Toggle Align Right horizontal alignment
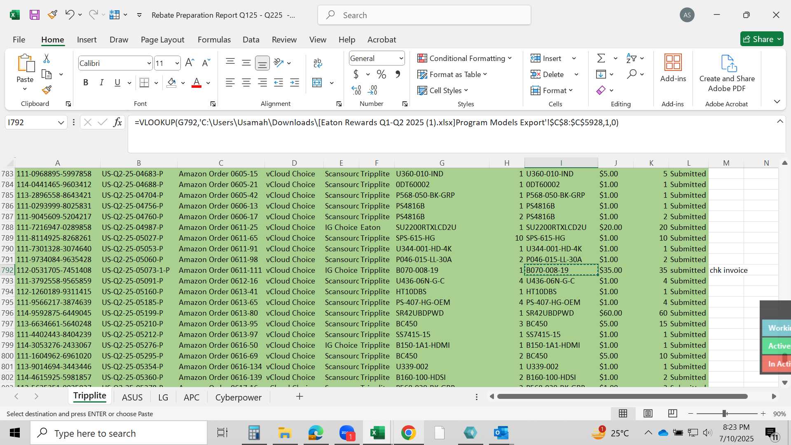This screenshot has height=445, width=791. [262, 82]
